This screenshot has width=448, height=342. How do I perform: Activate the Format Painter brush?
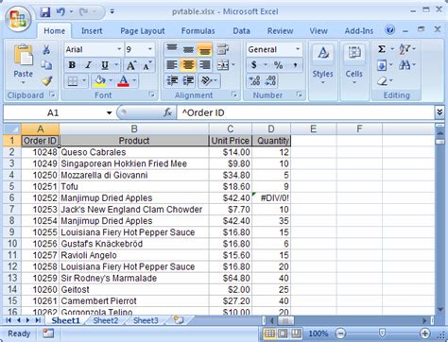46,81
